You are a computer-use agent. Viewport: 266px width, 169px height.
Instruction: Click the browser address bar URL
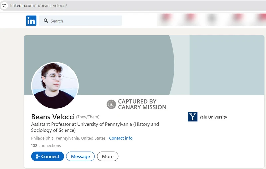39,6
